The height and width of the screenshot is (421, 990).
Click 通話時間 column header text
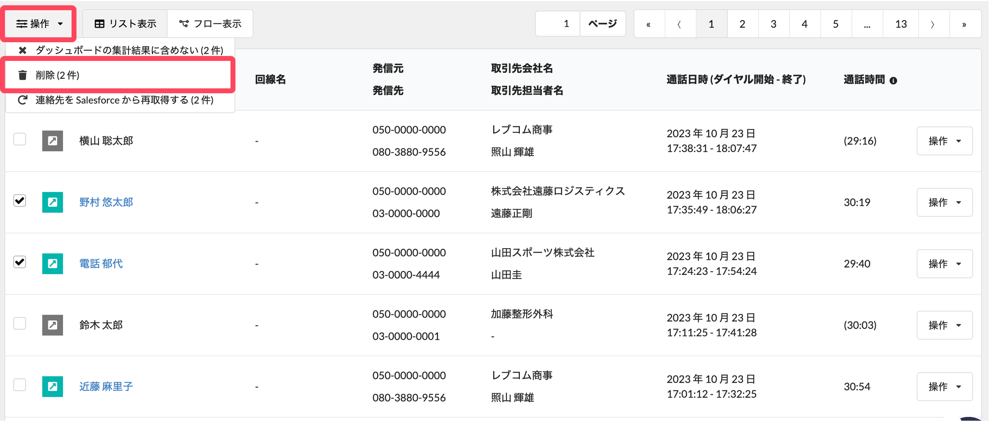[864, 80]
